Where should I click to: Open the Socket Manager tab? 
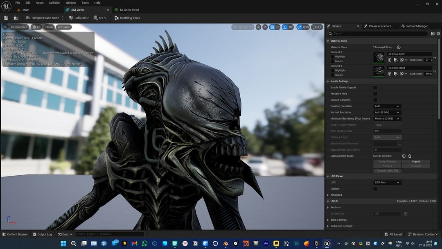pyautogui.click(x=414, y=26)
